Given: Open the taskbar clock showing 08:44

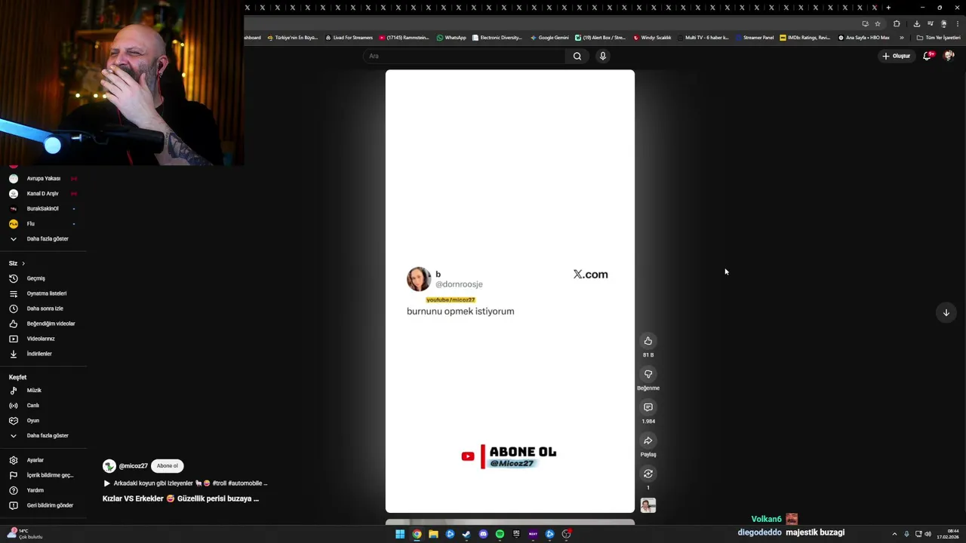Looking at the screenshot, I should point(948,534).
